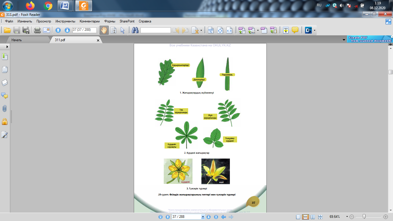Screen dimensions: 393x221
Task: Open the Signatures panel
Action: point(5,135)
